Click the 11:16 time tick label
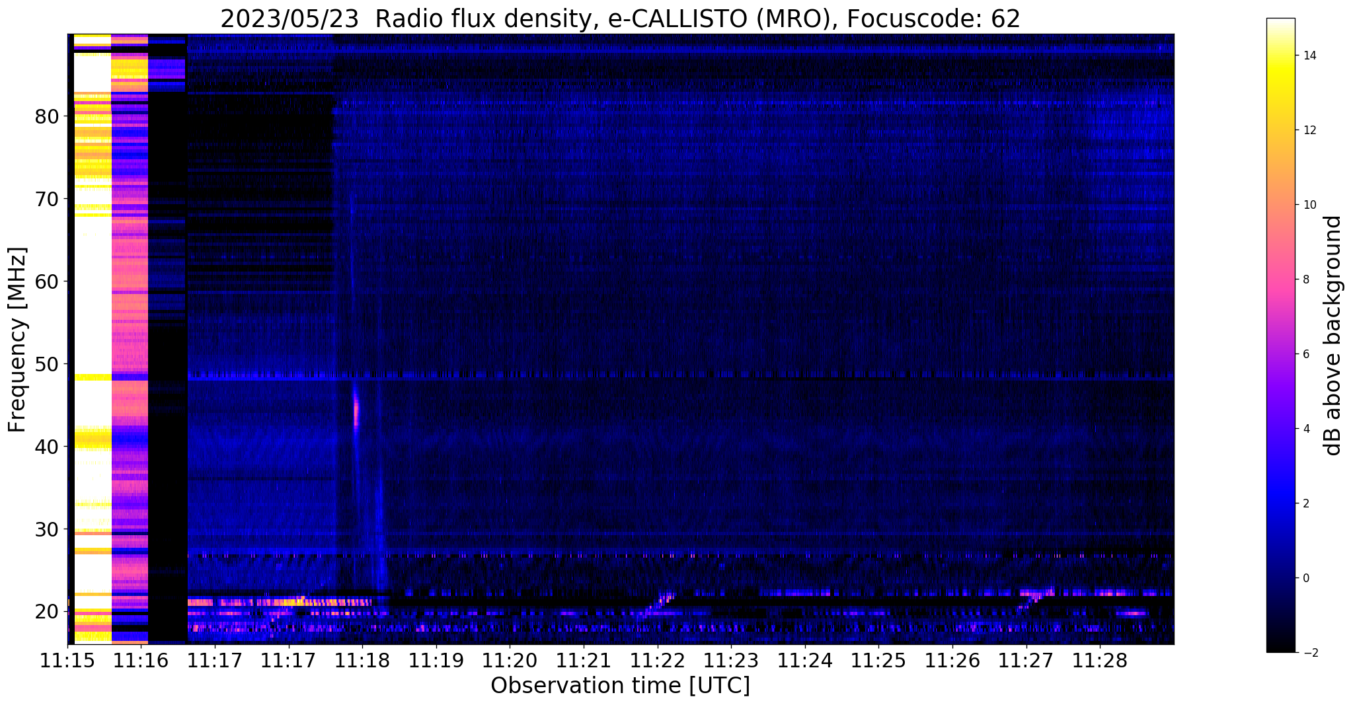The image size is (1353, 705). [141, 660]
